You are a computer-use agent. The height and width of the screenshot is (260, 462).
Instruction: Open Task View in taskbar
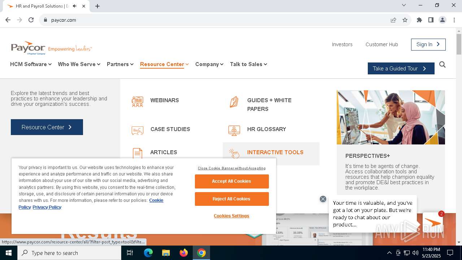click(130, 253)
